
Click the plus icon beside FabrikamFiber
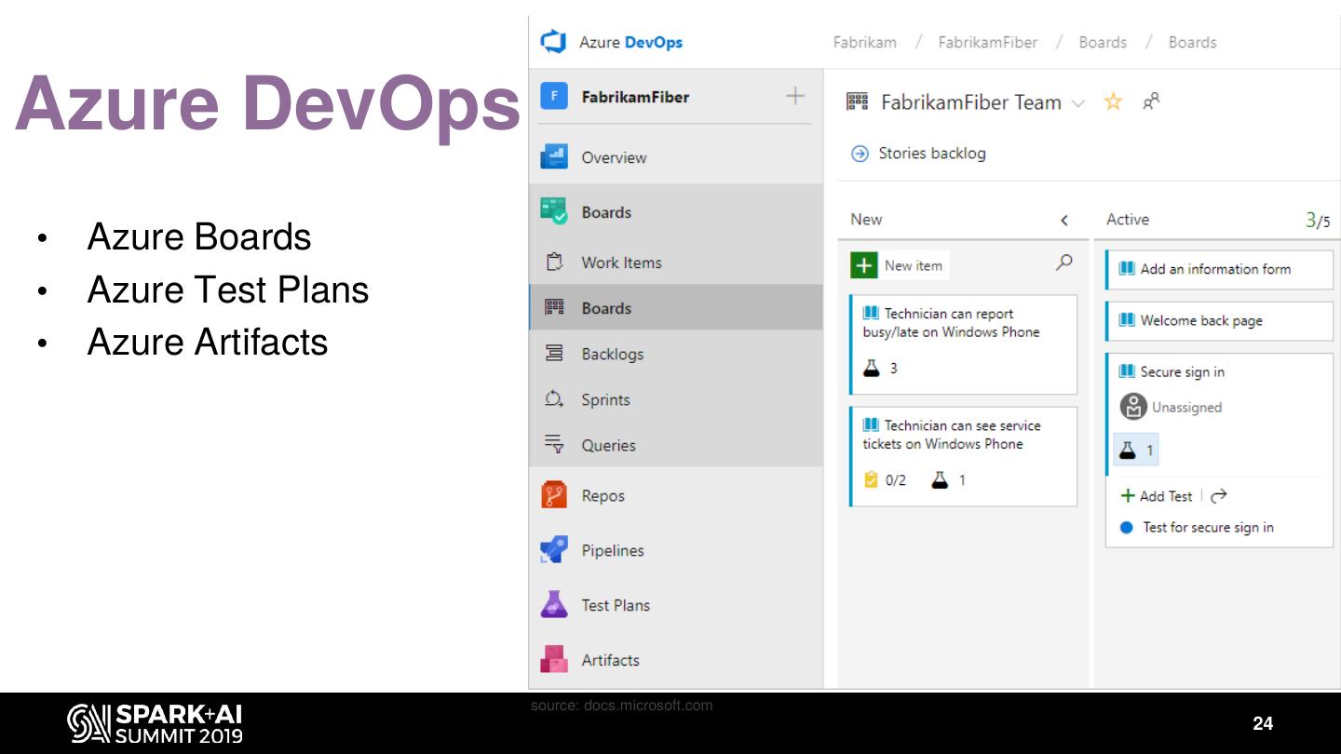(x=795, y=96)
